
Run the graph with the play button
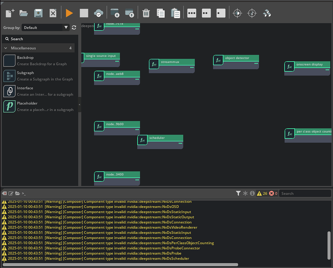(69, 13)
